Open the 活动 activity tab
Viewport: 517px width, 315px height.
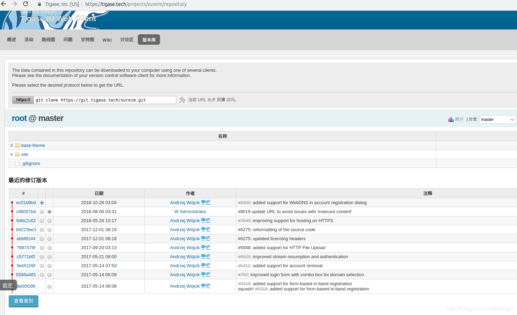point(29,40)
